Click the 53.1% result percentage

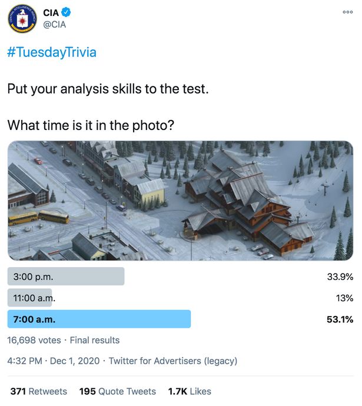click(x=340, y=319)
